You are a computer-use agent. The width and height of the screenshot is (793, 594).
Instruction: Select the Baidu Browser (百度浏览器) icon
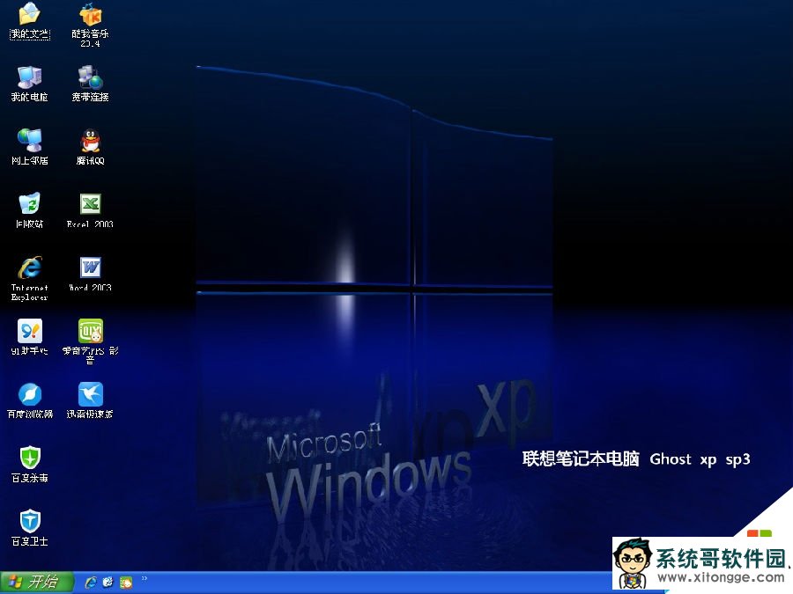(29, 394)
